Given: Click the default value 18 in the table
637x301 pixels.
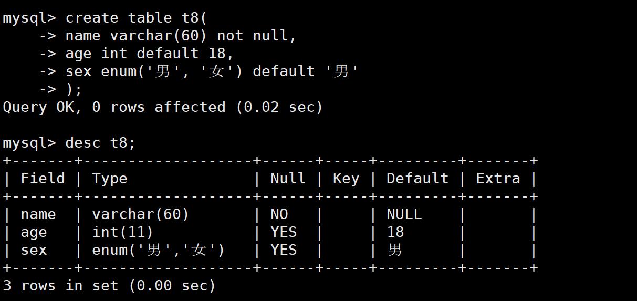Looking at the screenshot, I should pyautogui.click(x=395, y=232).
